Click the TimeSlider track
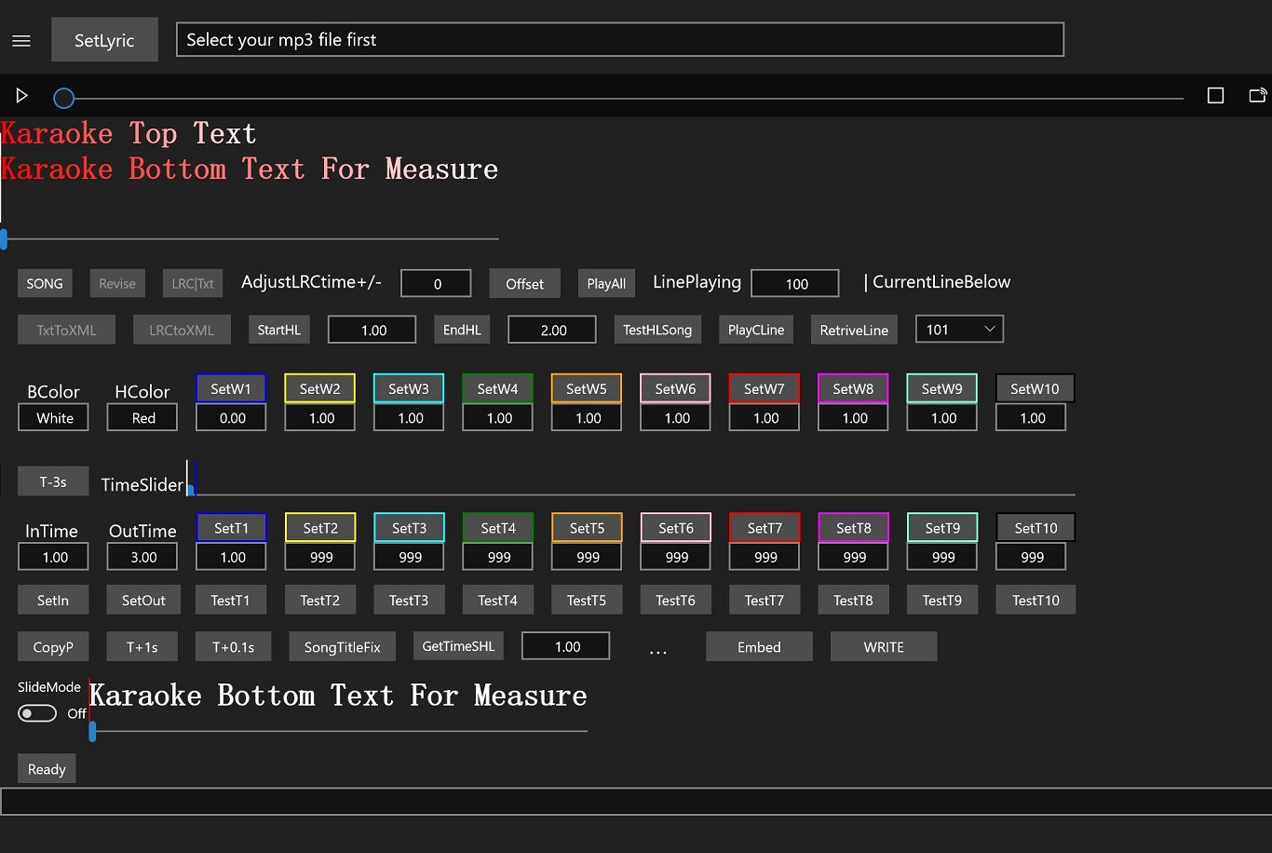The height and width of the screenshot is (853, 1272). 633,494
